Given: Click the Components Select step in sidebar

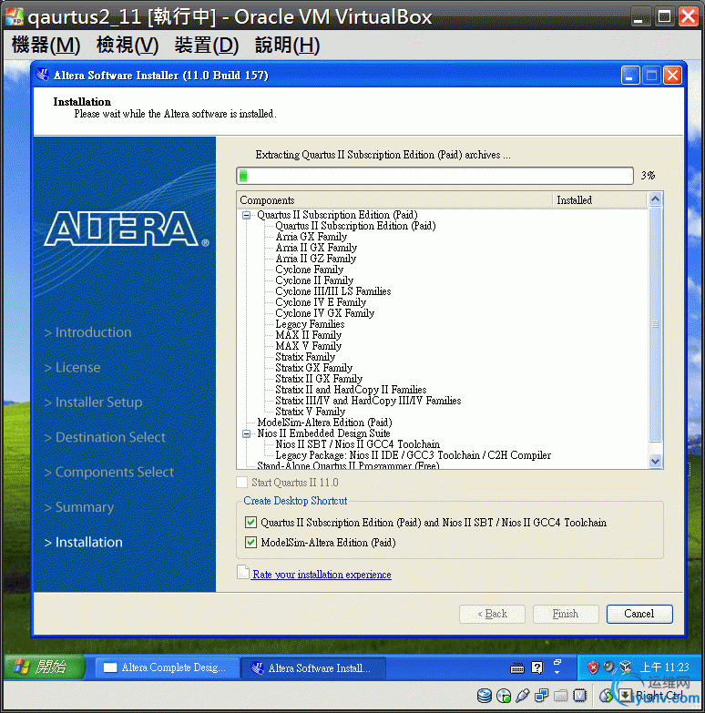Looking at the screenshot, I should [109, 472].
